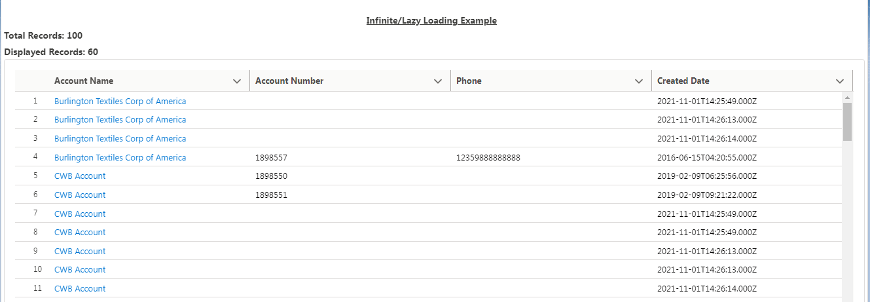Screen dimensions: 870x302
Task: Click the Phone column header label
Action: click(469, 81)
